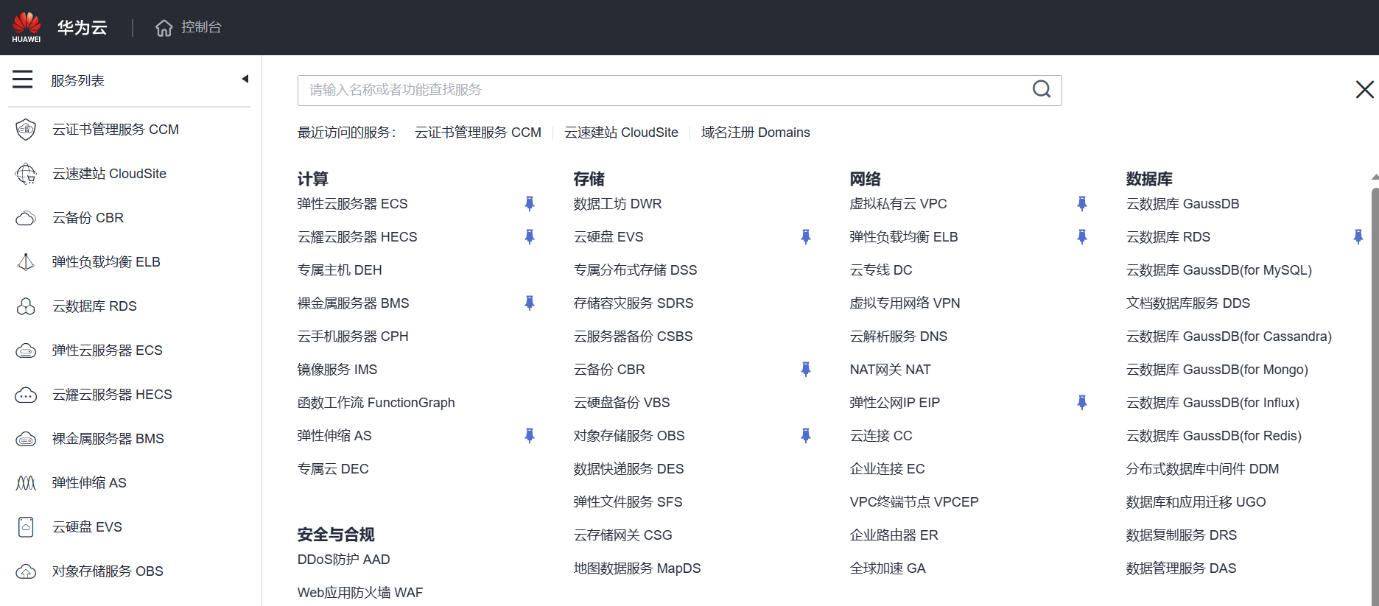
Task: Open recently visited 域名注册 Domains
Action: (755, 133)
